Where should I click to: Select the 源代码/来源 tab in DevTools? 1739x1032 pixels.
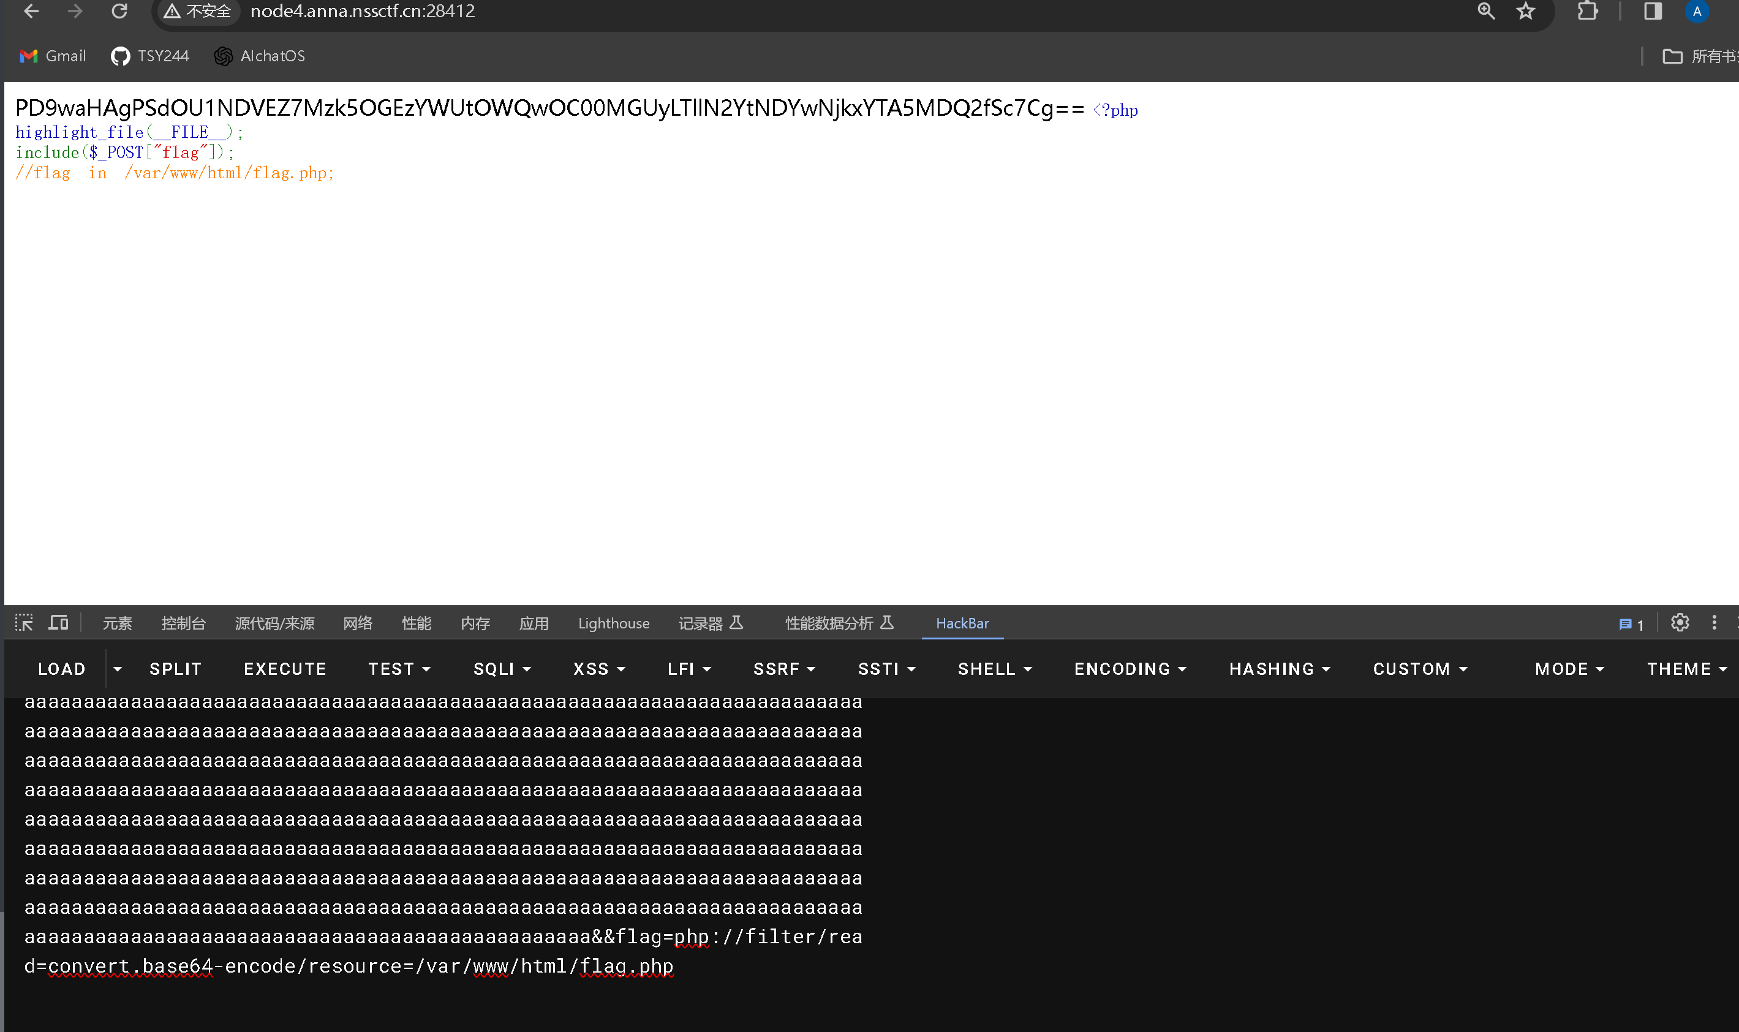click(275, 623)
